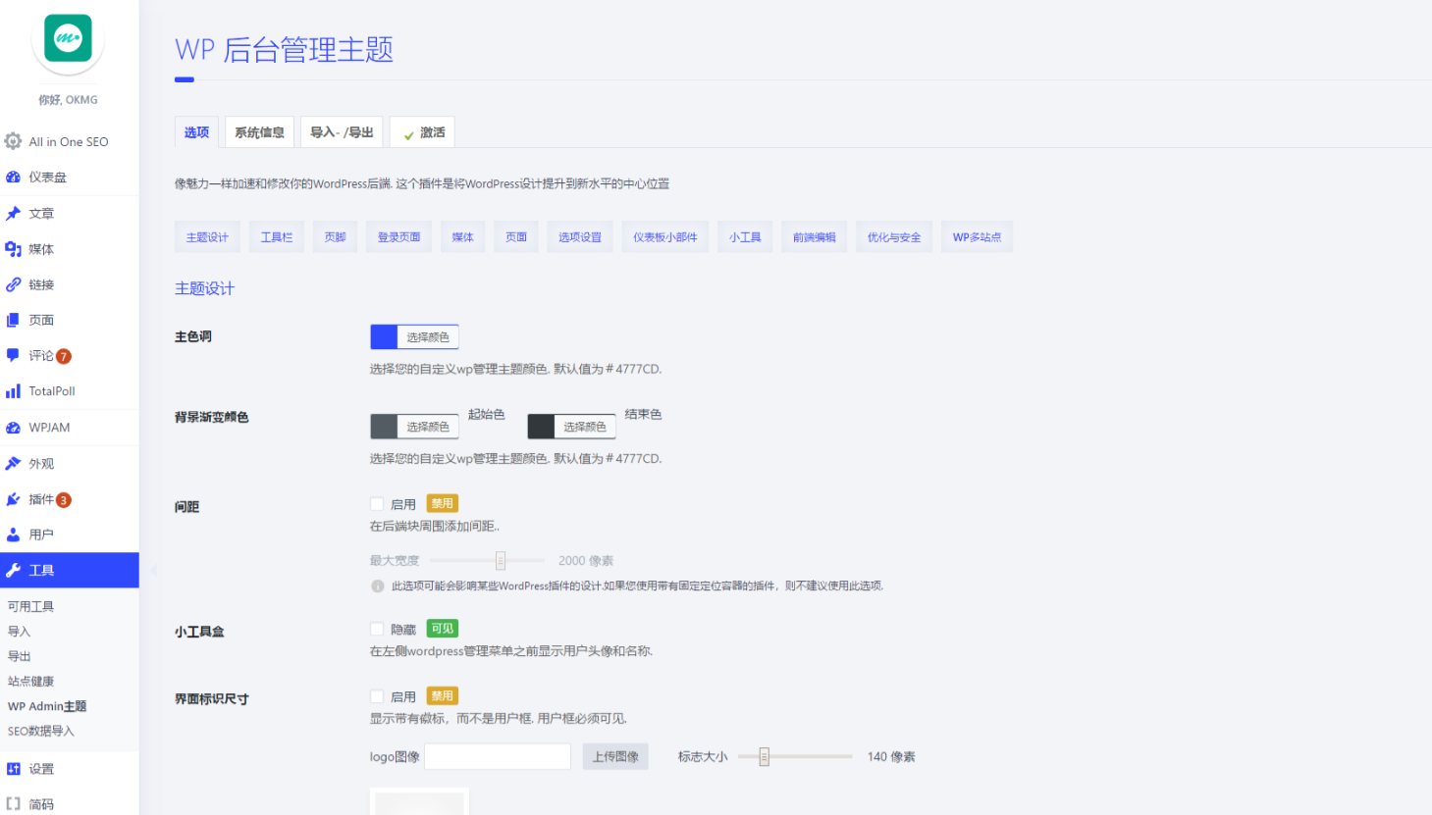Click the 链接 links sidebar icon
The image size is (1432, 815).
click(x=14, y=283)
